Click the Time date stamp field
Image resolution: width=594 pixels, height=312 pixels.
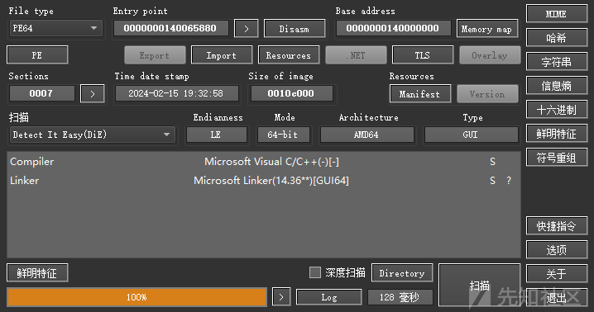(x=176, y=93)
